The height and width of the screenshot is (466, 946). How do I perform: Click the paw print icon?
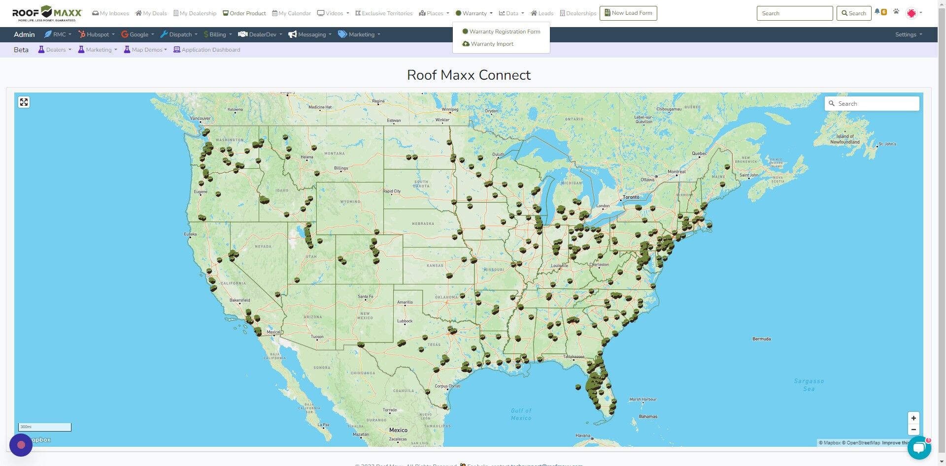coord(896,12)
